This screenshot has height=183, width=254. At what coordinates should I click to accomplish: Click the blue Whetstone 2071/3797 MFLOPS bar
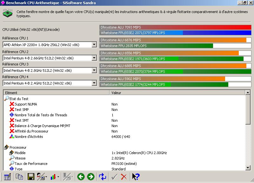click(175, 33)
